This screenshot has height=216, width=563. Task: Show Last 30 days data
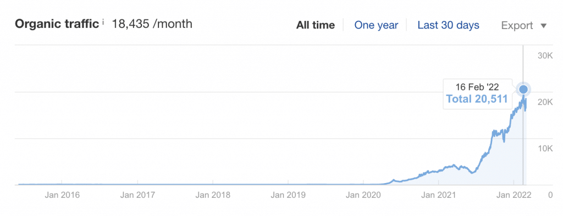click(448, 25)
